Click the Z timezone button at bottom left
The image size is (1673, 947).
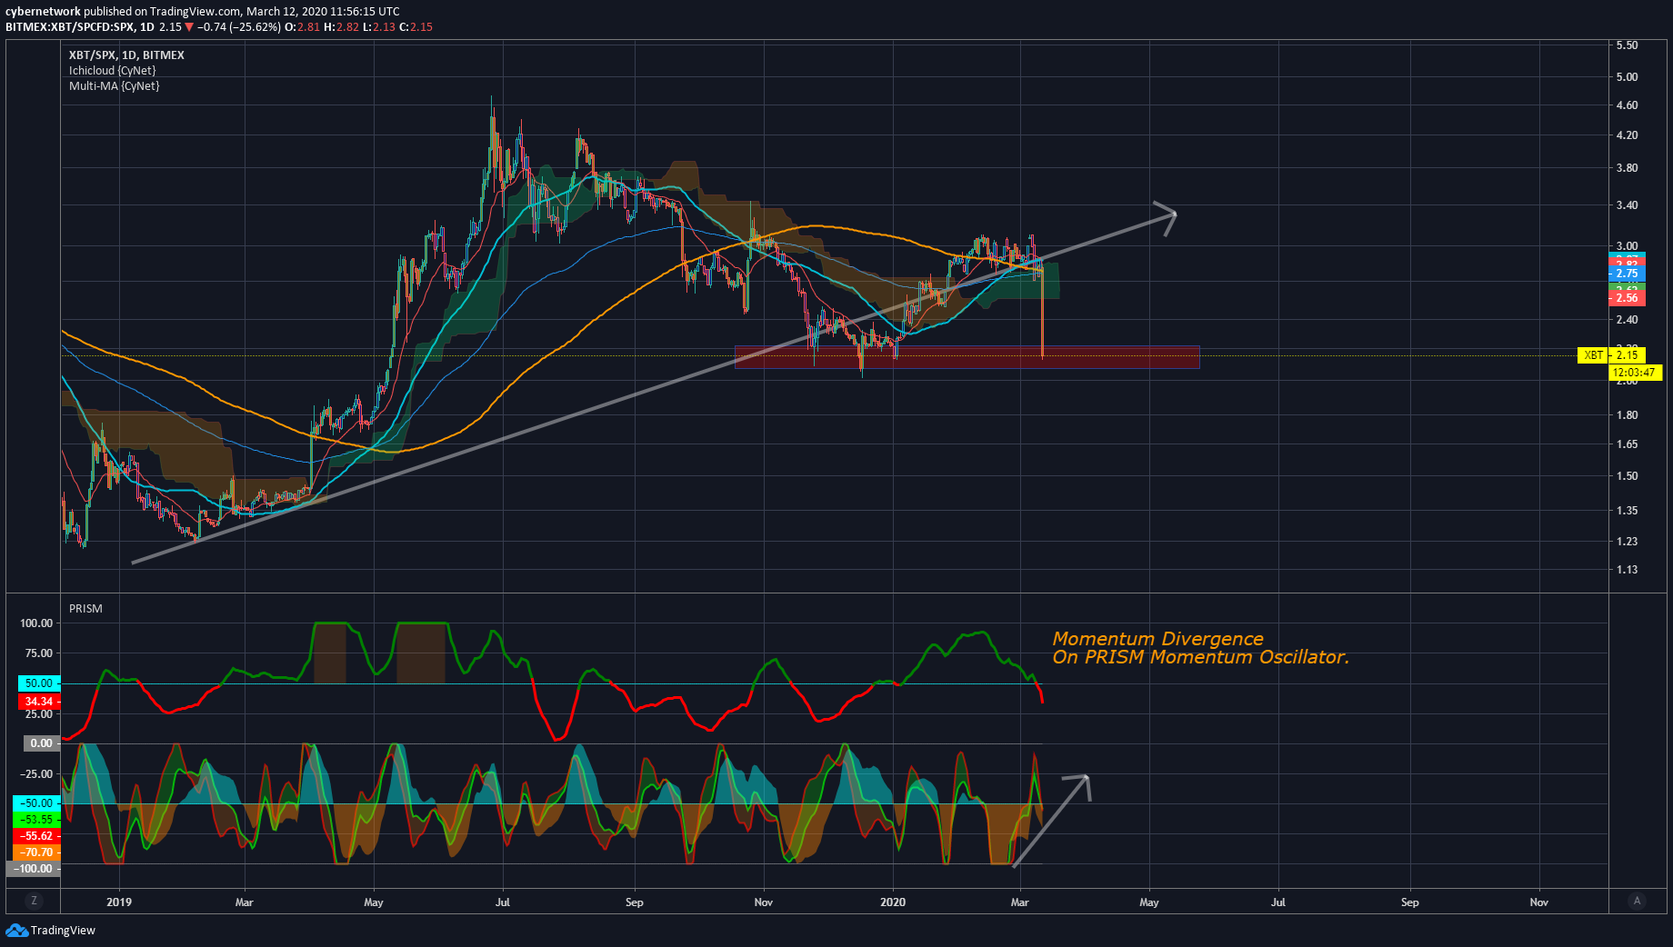click(34, 901)
